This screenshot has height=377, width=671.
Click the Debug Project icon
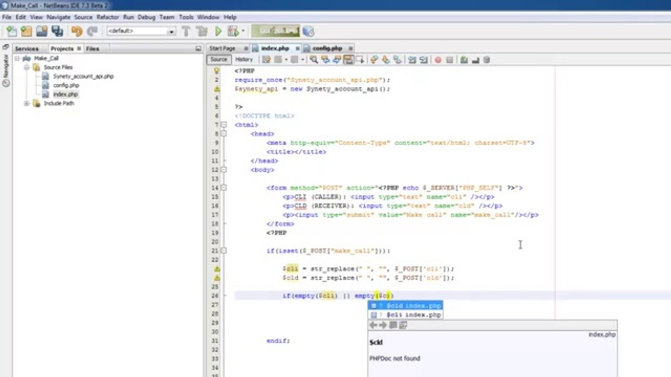pos(233,31)
